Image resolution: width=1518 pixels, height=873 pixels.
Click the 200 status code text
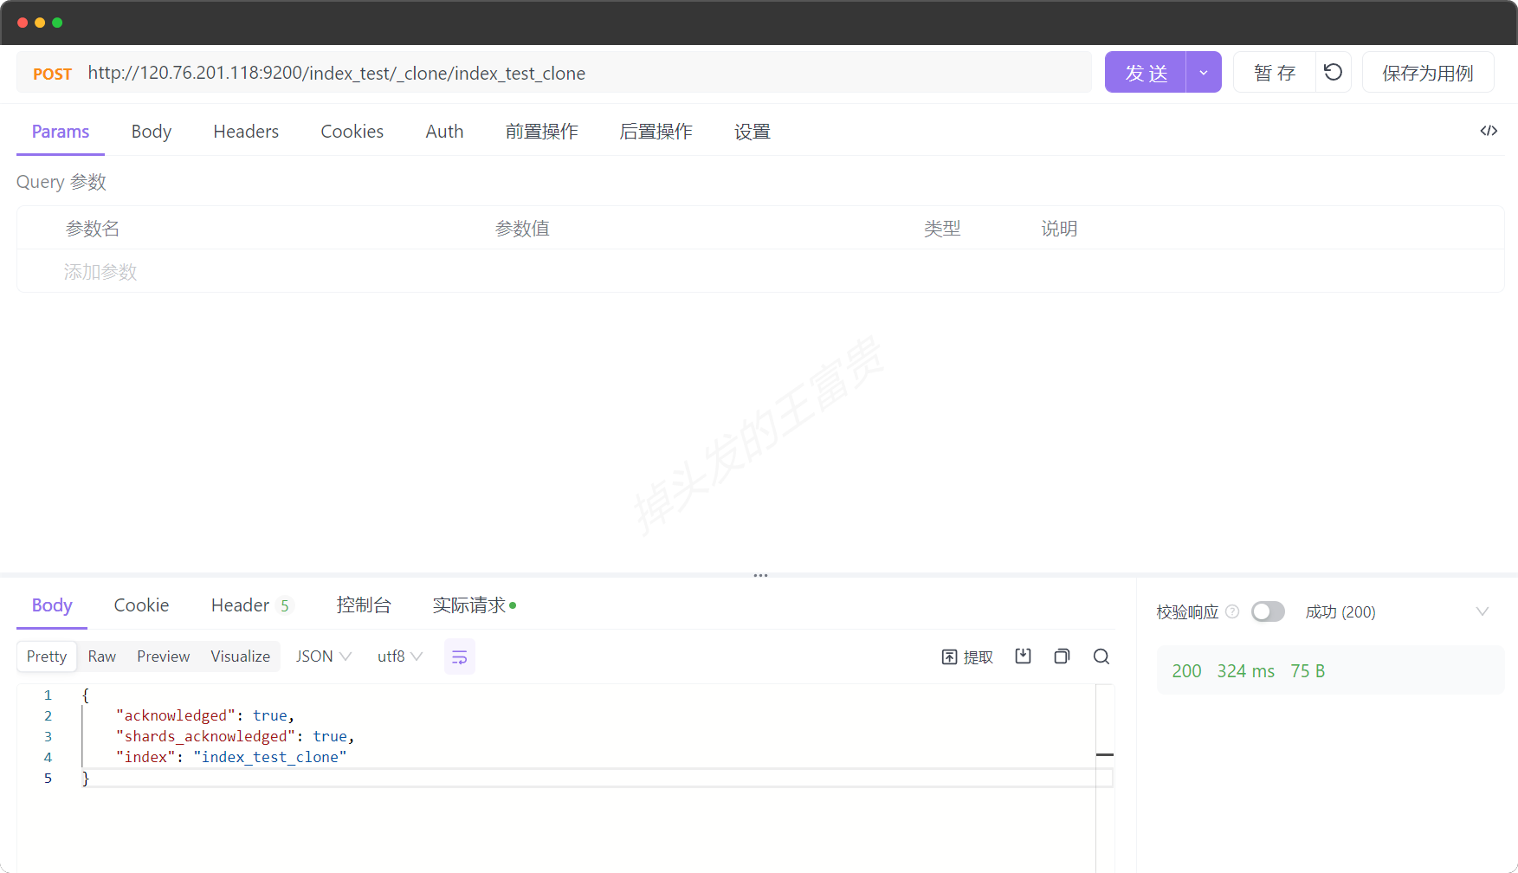1186,671
